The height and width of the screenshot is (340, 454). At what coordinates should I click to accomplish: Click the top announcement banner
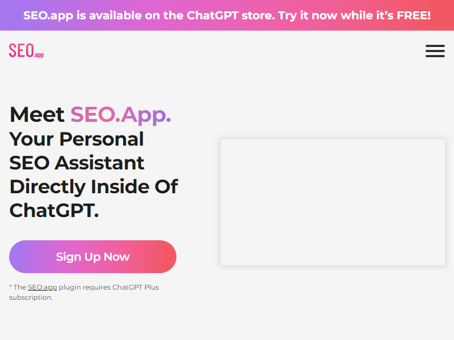click(x=227, y=15)
